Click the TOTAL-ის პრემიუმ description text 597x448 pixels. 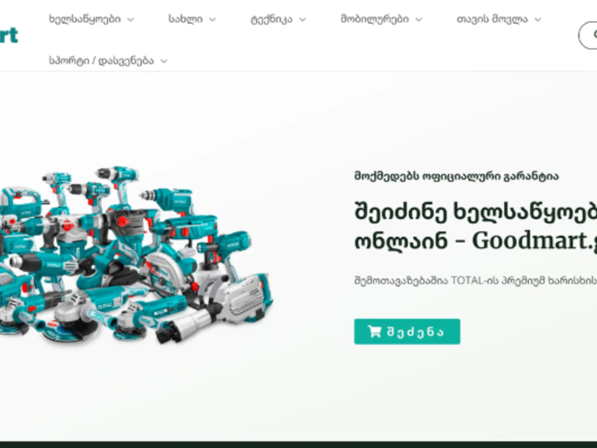475,281
